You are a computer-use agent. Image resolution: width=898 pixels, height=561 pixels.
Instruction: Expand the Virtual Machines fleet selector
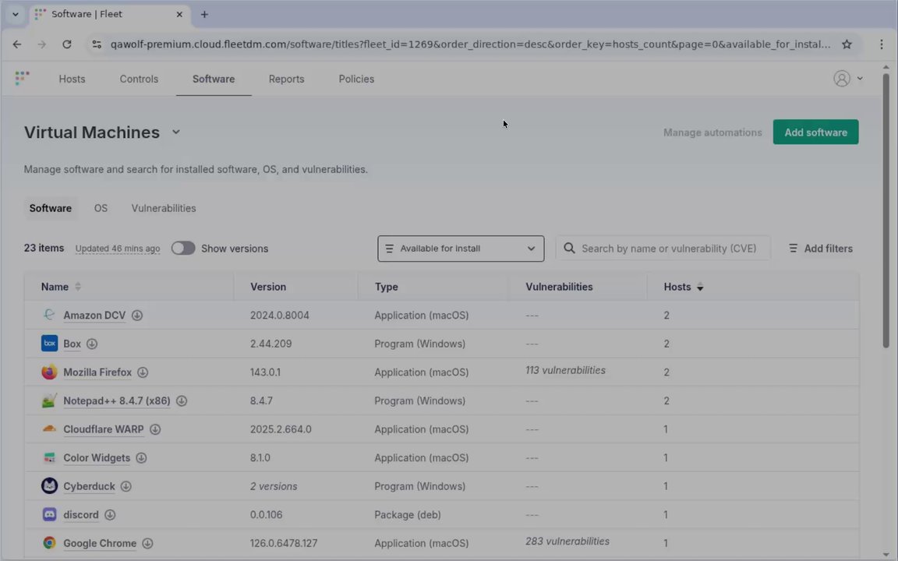pyautogui.click(x=176, y=132)
